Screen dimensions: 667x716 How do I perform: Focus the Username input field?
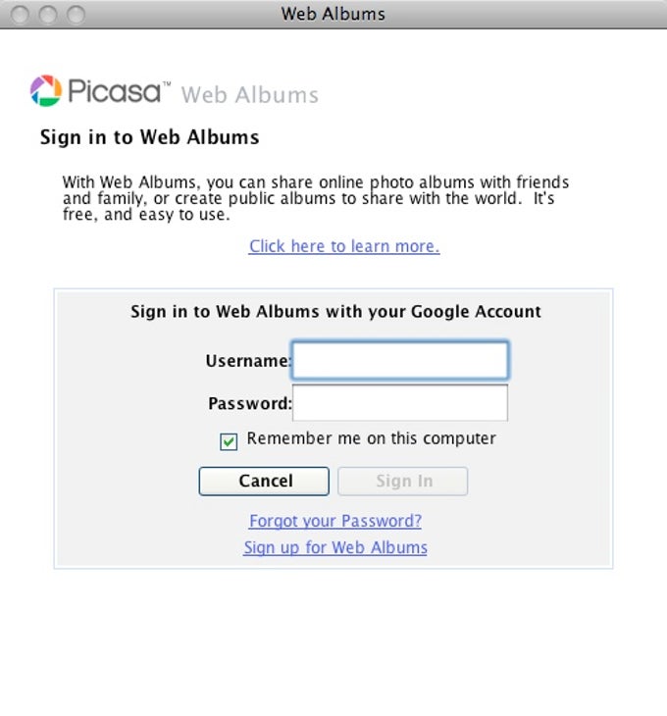tap(400, 360)
